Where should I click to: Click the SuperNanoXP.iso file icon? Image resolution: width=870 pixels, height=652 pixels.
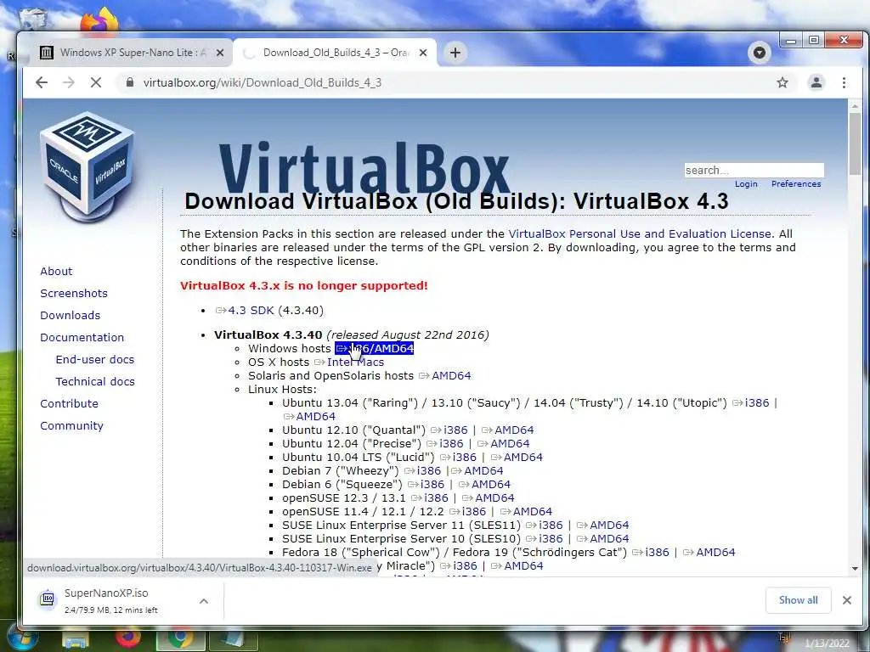pos(48,599)
